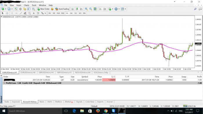
Task: Tile chart windows with grid icon
Action: point(95,9)
